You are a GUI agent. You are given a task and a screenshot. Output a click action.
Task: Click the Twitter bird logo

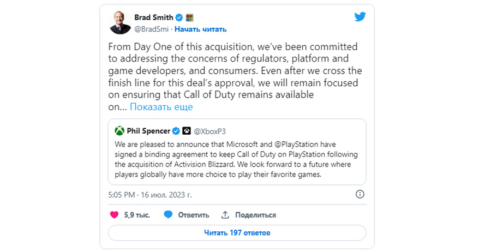pyautogui.click(x=360, y=17)
